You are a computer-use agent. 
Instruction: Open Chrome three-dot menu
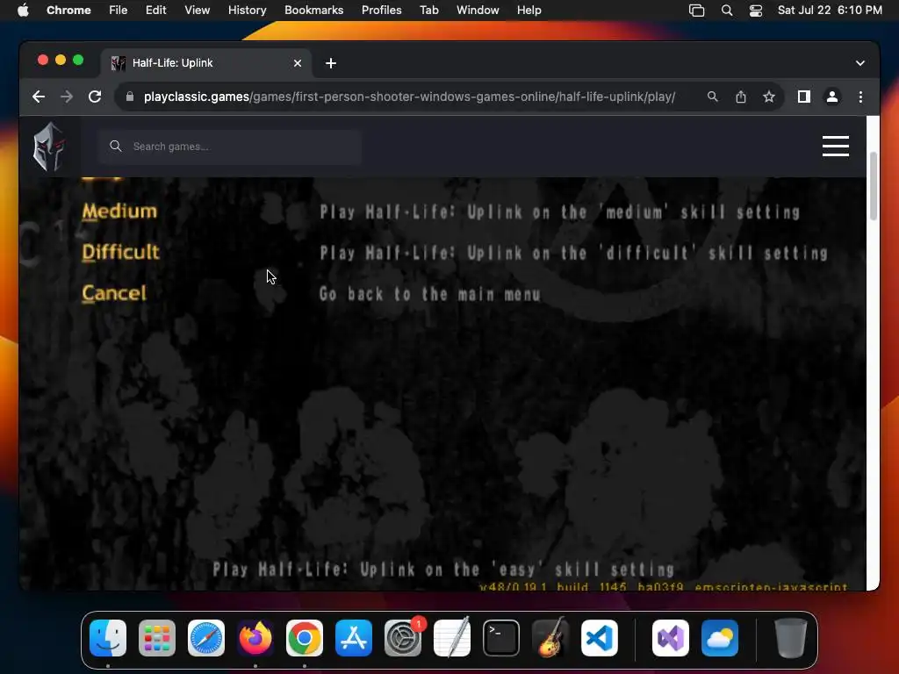(x=860, y=97)
